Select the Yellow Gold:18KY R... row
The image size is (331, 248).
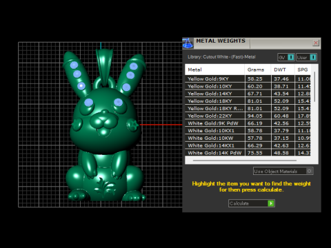(x=248, y=108)
